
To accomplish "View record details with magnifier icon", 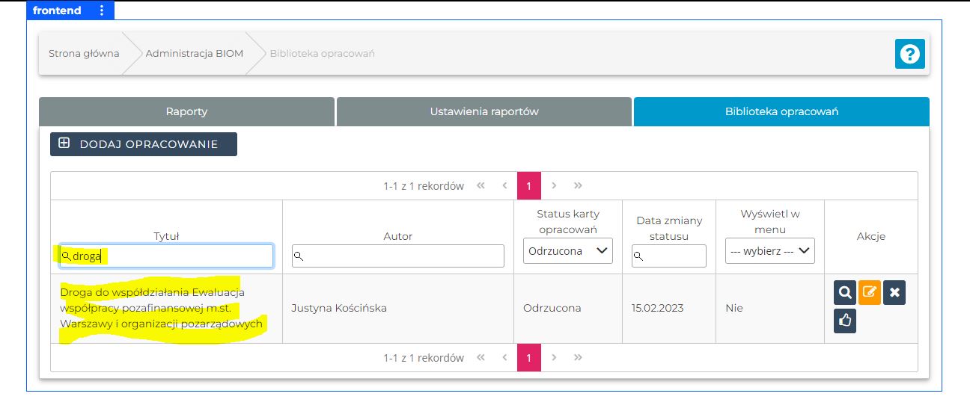I will [x=845, y=293].
